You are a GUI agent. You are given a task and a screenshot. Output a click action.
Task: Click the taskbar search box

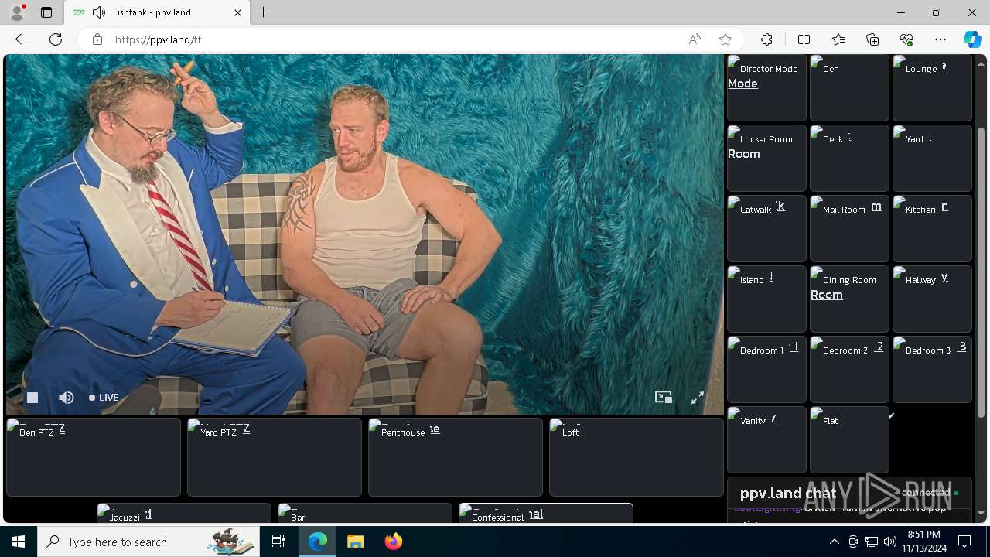148,542
